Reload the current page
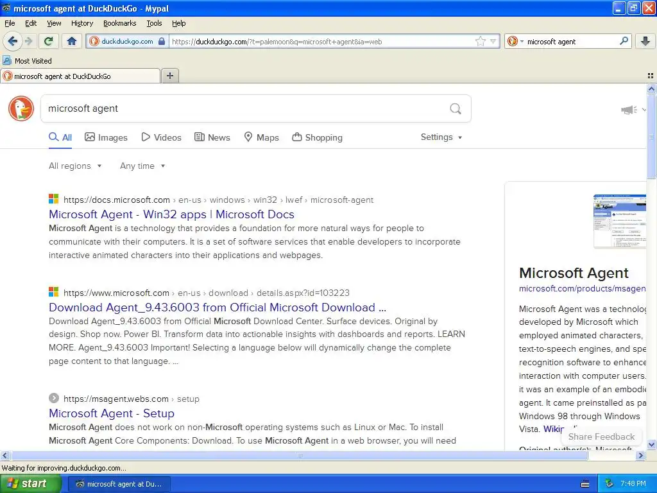Image resolution: width=657 pixels, height=493 pixels. point(49,41)
